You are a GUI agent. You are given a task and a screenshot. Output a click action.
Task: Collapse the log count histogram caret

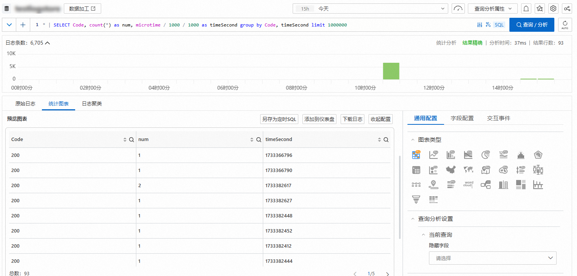point(48,43)
